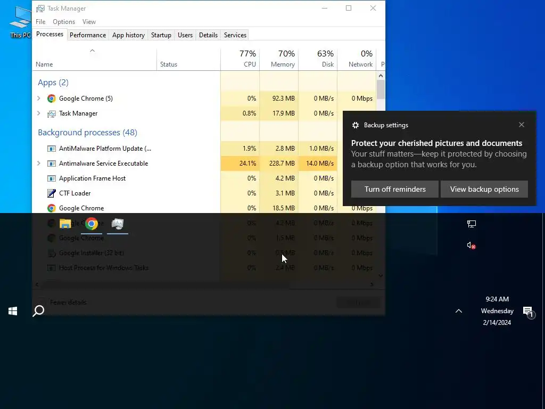Viewport: 545px width, 409px height.
Task: Click the Antimalware Service Executable icon
Action: click(x=52, y=163)
